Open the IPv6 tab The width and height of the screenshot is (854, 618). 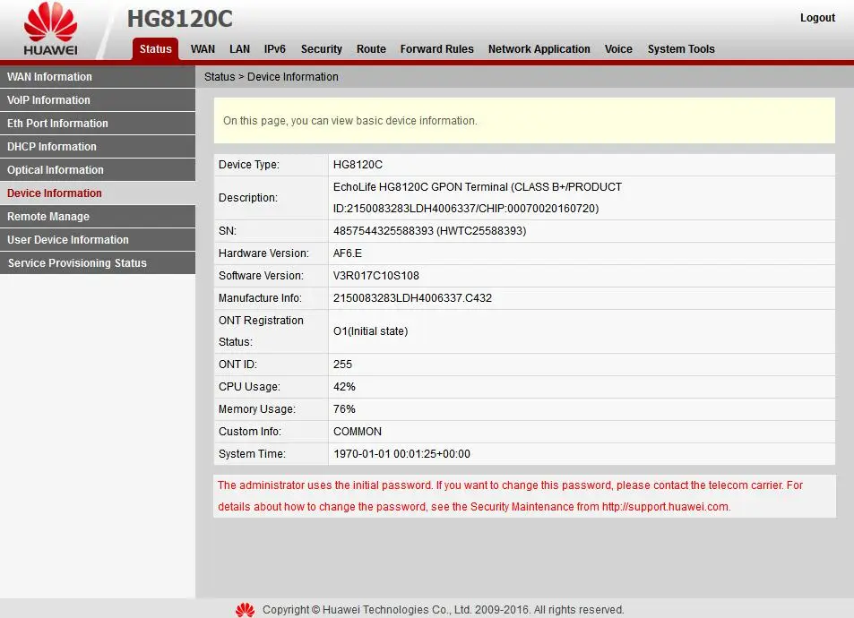pos(274,49)
